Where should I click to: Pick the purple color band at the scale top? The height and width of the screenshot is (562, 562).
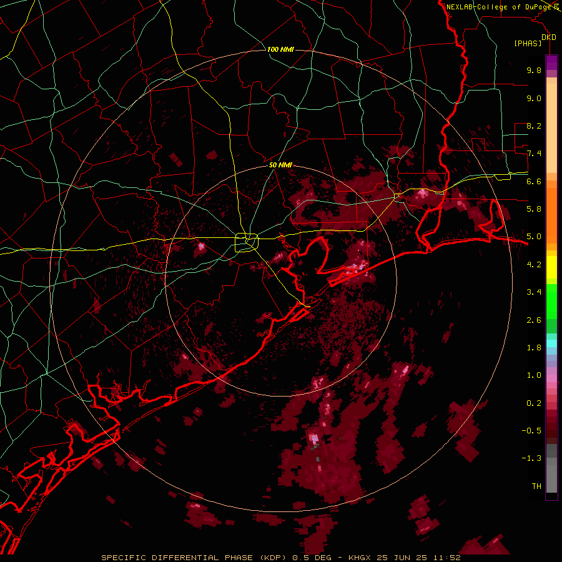click(551, 62)
